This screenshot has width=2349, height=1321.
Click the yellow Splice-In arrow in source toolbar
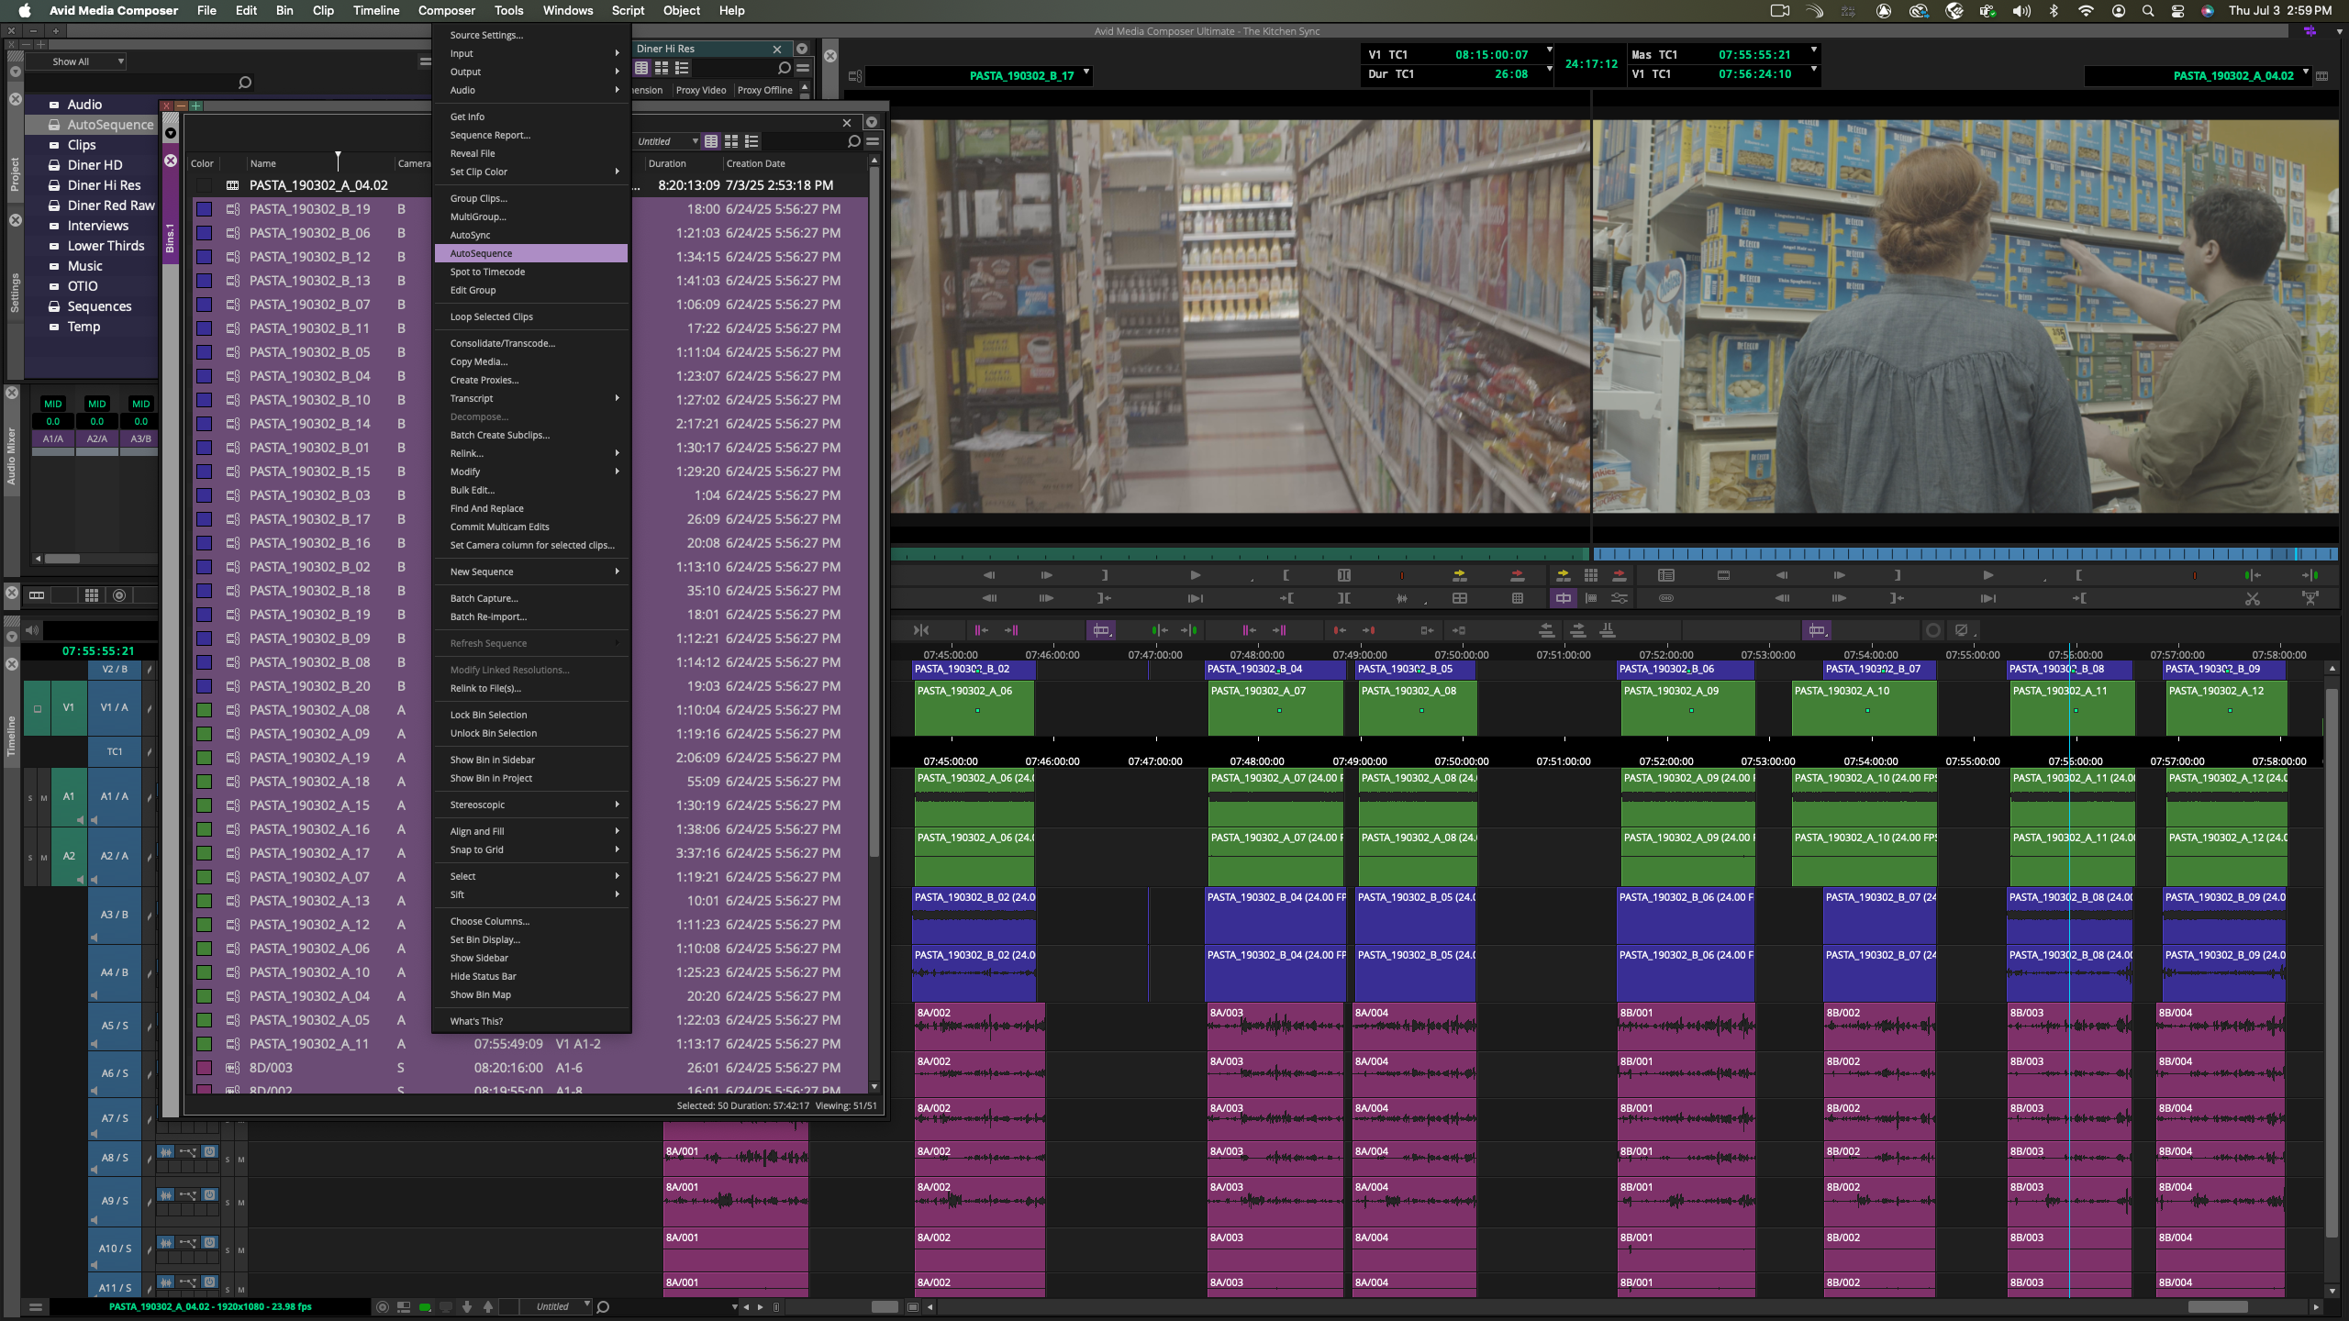[x=1460, y=575]
